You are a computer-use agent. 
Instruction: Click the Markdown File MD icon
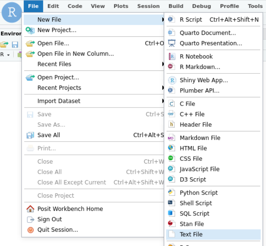pos(171,138)
